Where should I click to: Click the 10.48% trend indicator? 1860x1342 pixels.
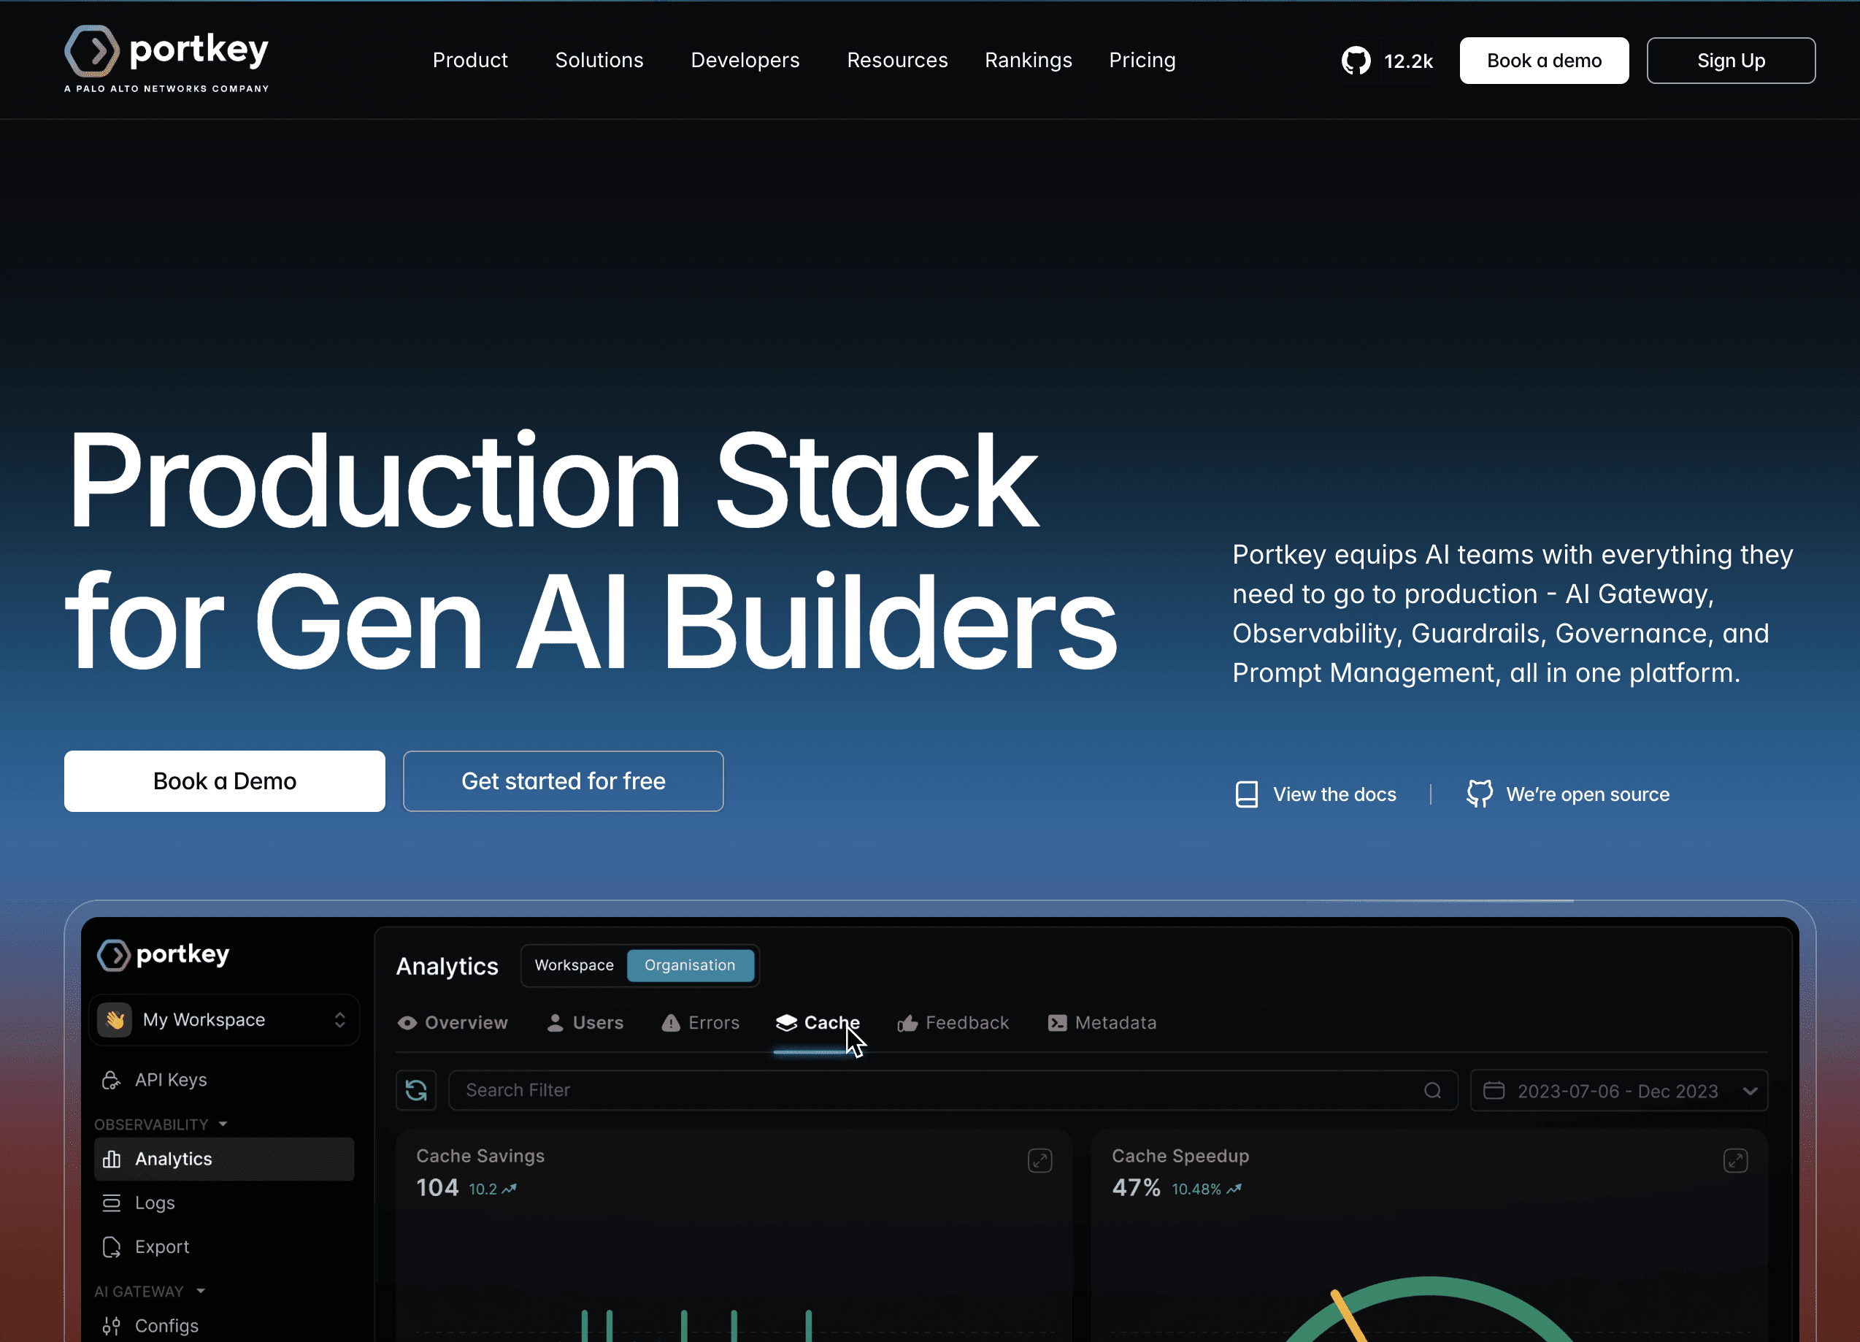coord(1207,1189)
